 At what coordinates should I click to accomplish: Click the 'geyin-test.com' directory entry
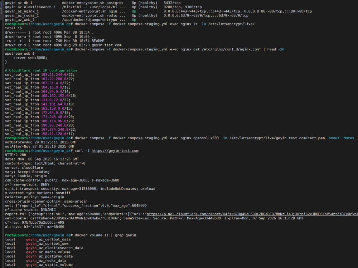(x=107, y=45)
